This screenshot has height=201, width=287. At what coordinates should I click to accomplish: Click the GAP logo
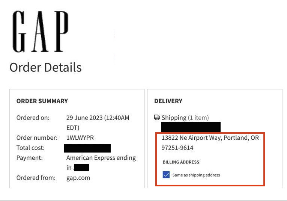tap(41, 32)
